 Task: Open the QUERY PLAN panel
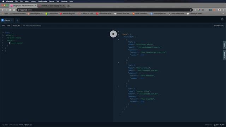219,125
